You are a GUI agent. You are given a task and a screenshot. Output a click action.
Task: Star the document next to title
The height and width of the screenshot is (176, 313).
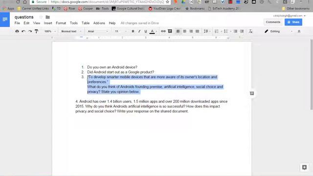tap(41, 17)
